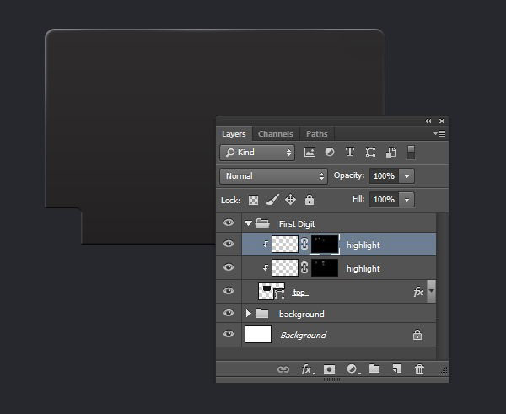Open the Opacity slider dropdown arrow
The height and width of the screenshot is (414, 506).
click(x=407, y=176)
